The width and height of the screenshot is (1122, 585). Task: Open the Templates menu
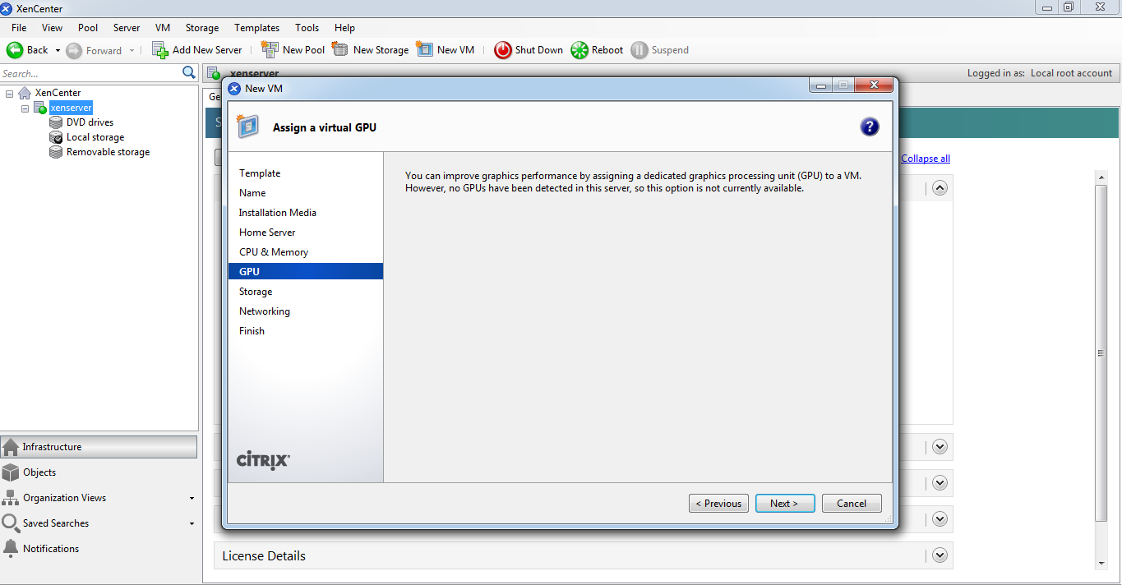pyautogui.click(x=256, y=28)
